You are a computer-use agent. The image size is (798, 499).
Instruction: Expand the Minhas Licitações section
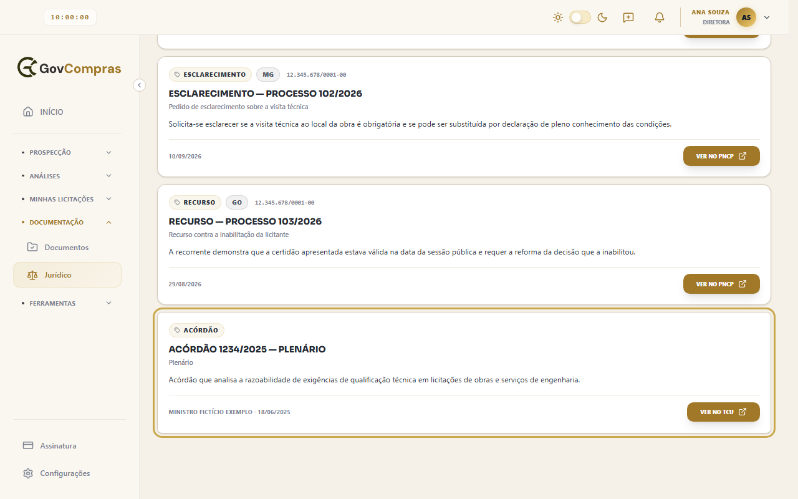pos(67,199)
